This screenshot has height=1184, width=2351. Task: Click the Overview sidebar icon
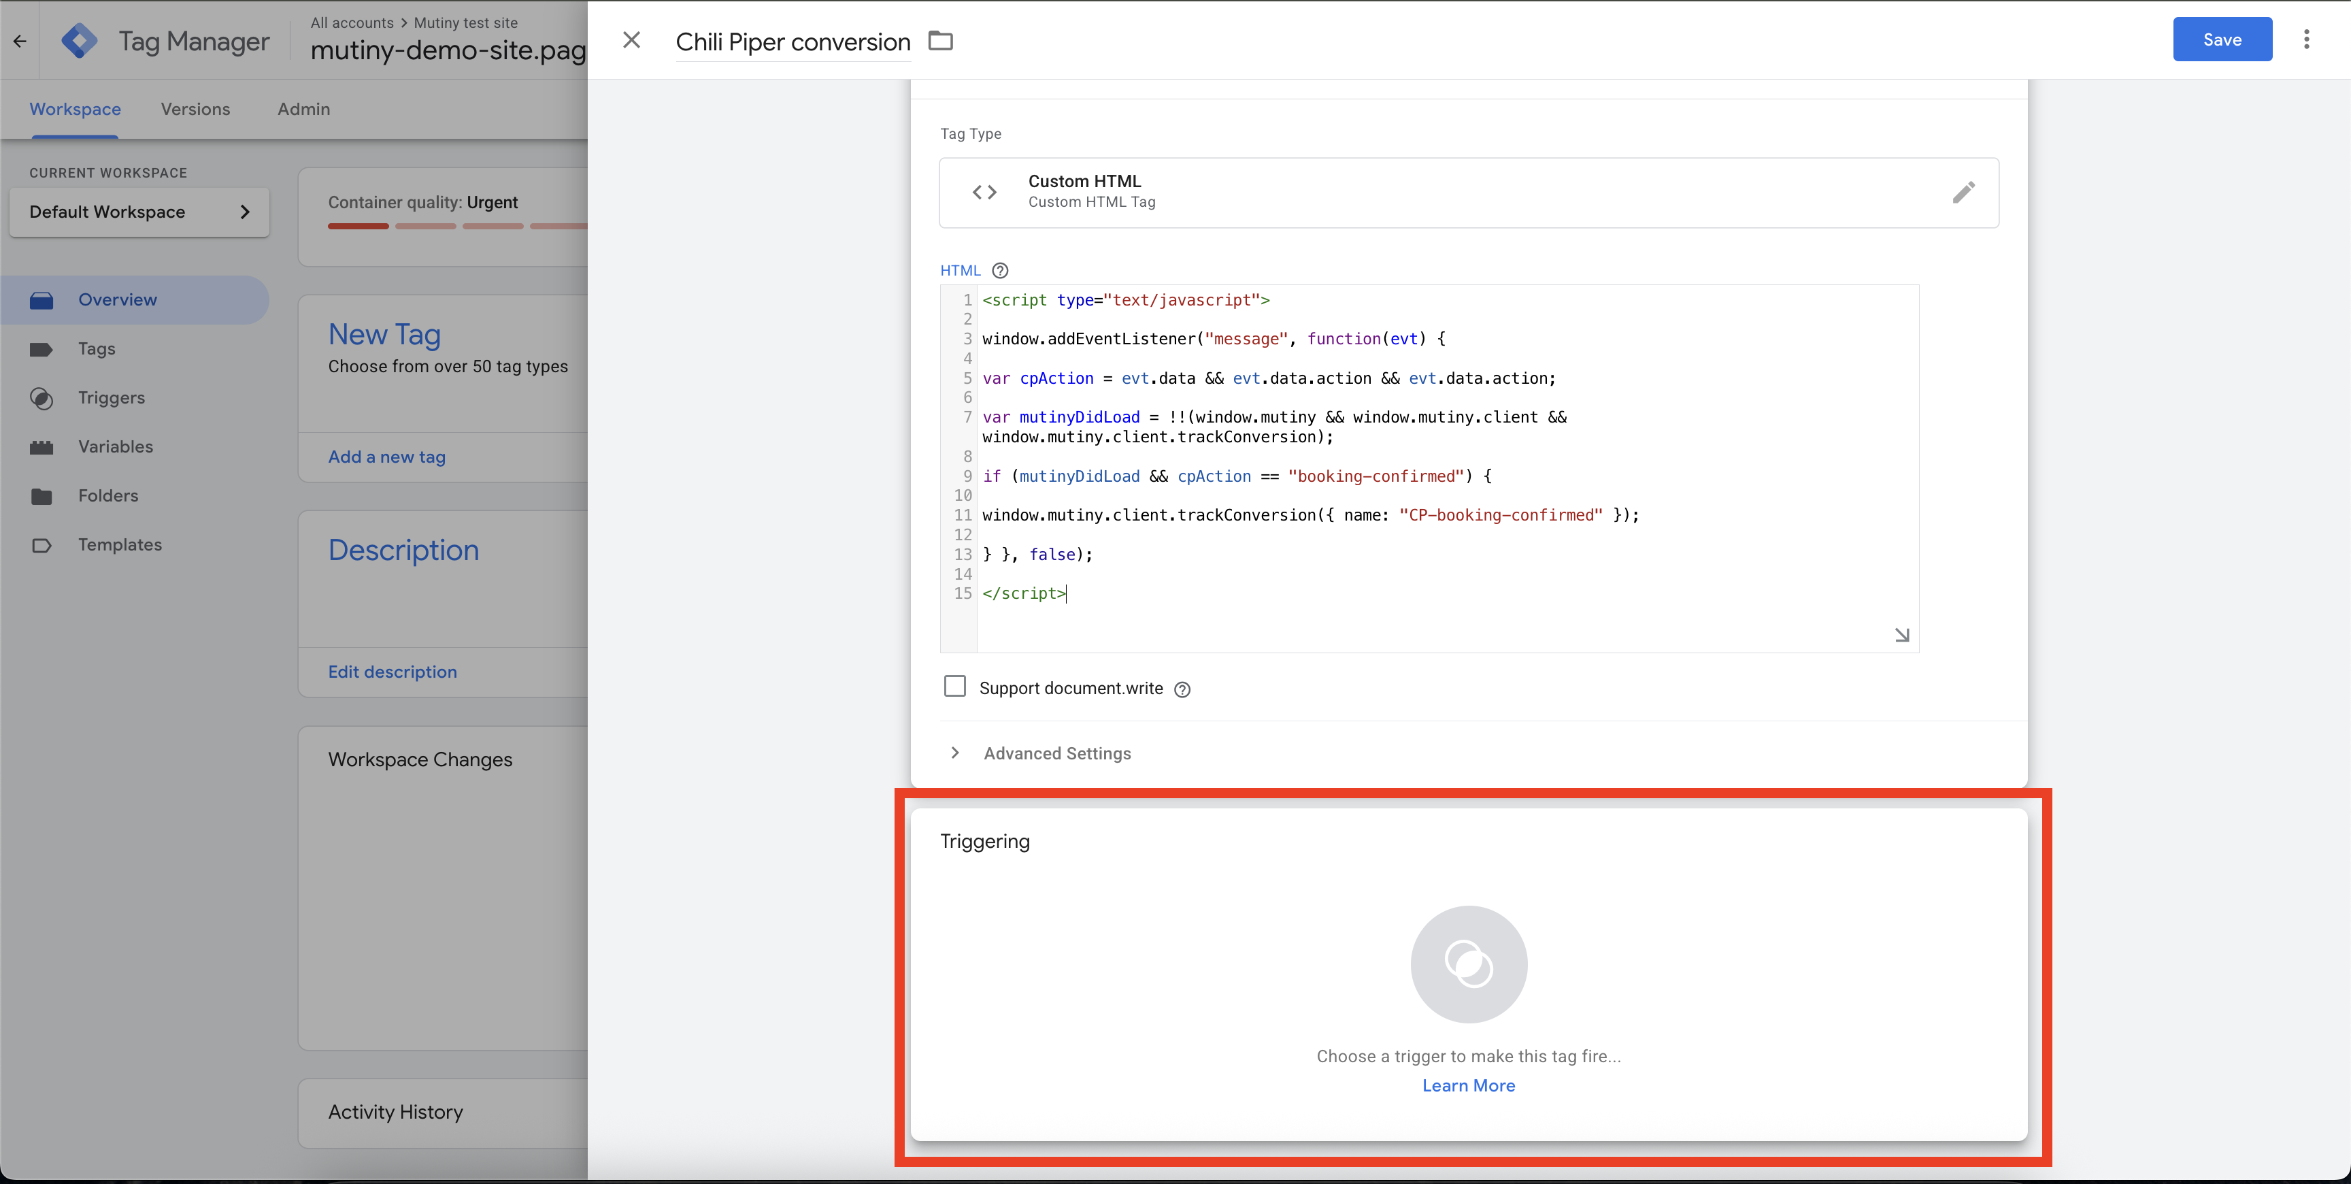tap(41, 300)
